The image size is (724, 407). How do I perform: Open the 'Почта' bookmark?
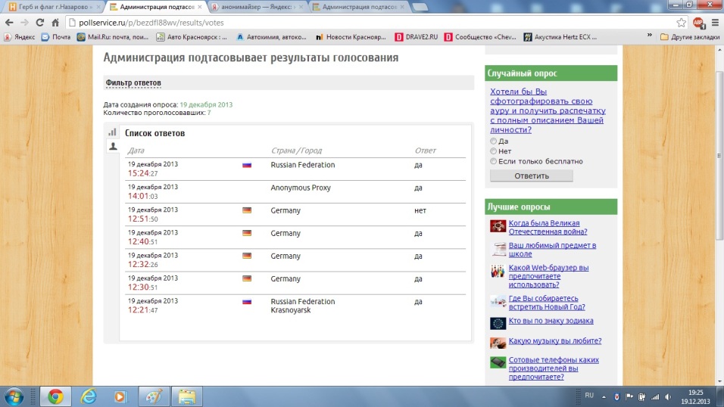tap(56, 37)
